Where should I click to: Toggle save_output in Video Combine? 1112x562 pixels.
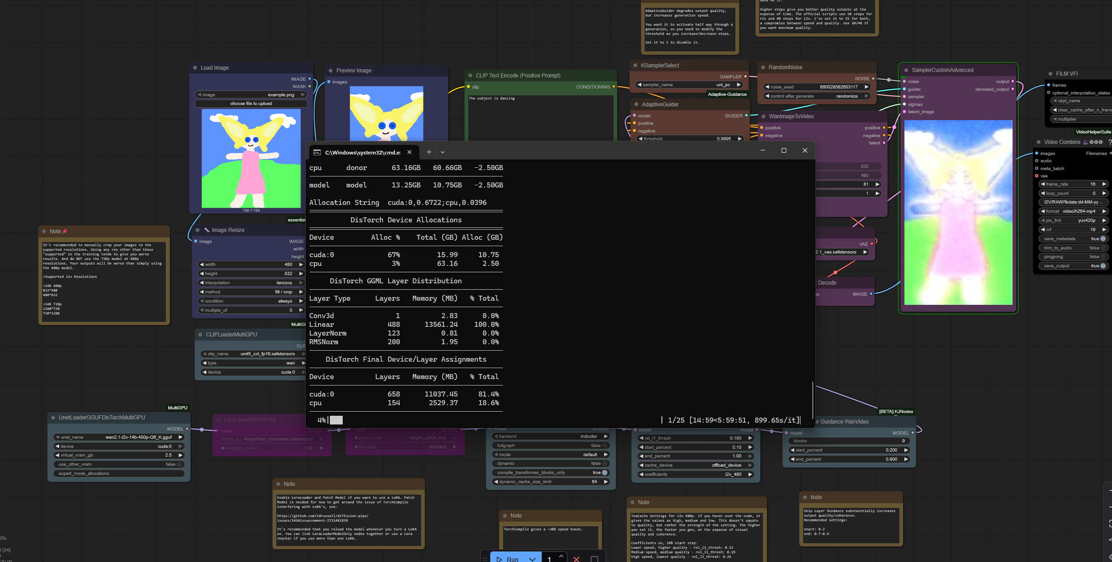coord(1073,266)
